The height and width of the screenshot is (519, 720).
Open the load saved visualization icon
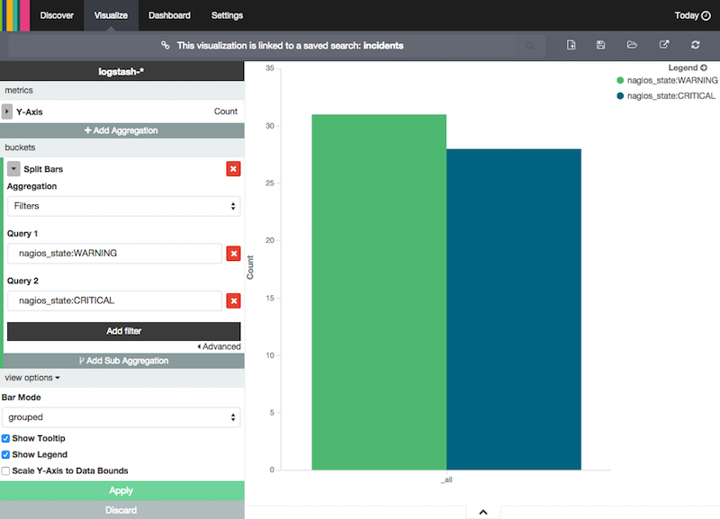[x=633, y=45]
